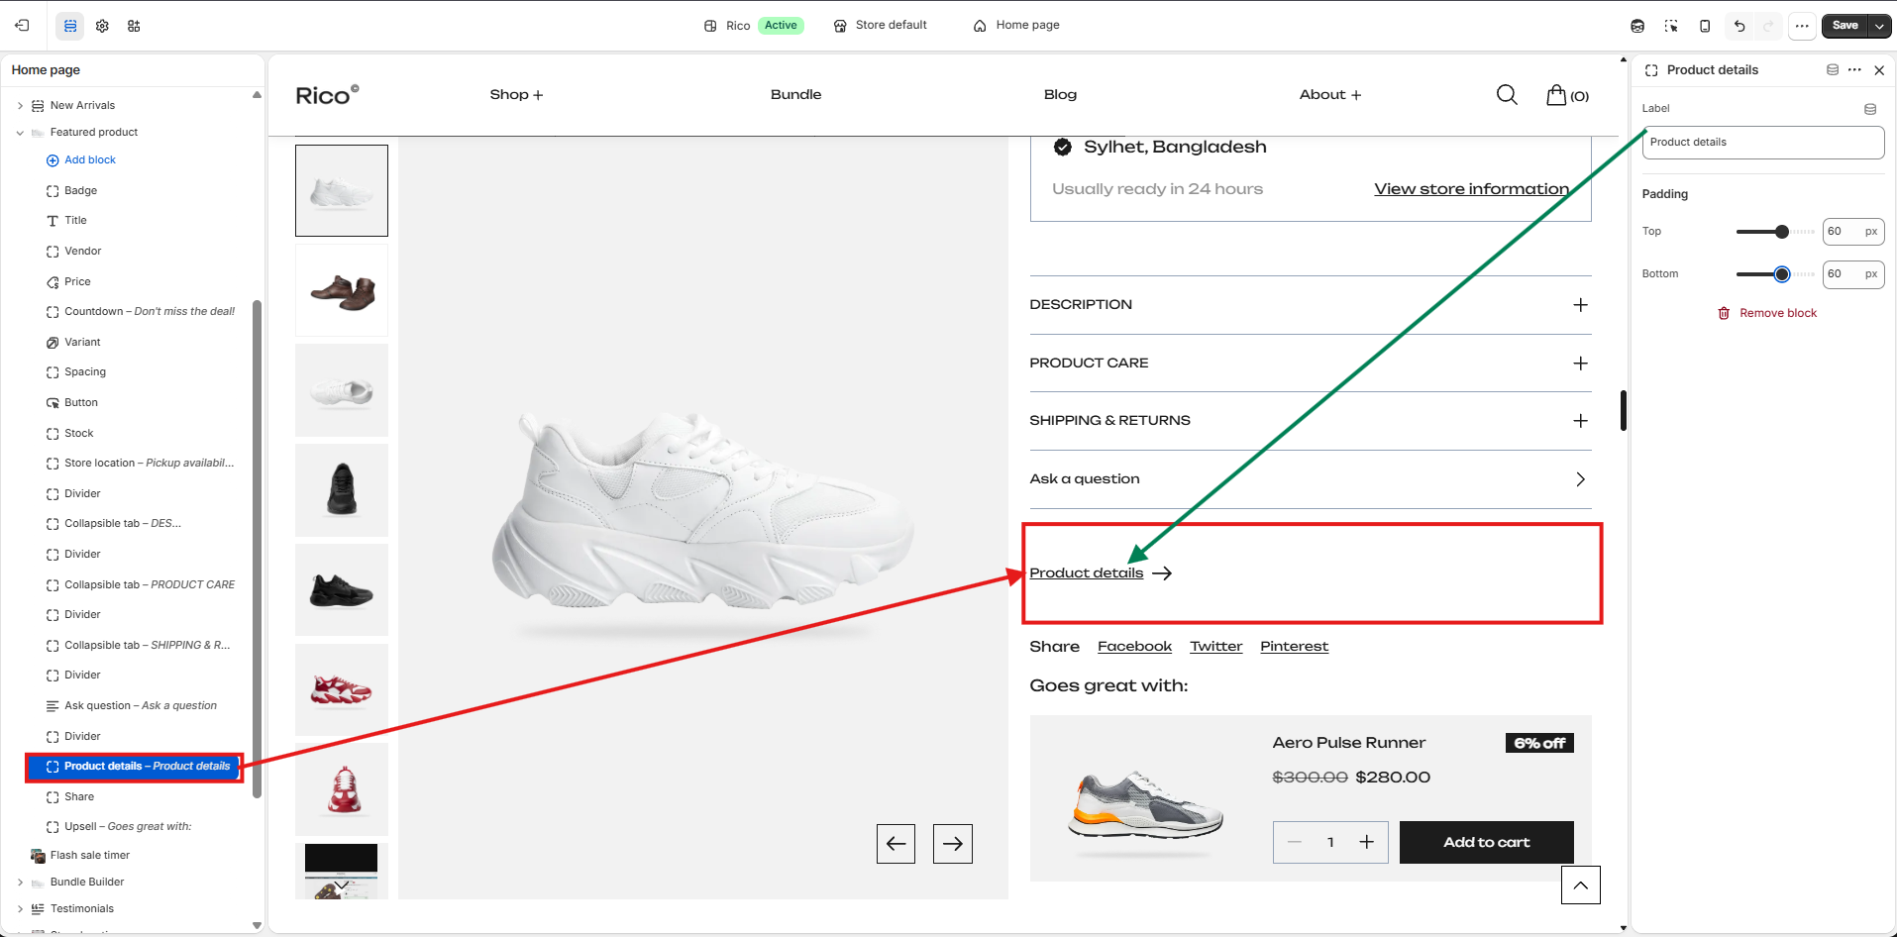Select the Store location – Pickup availability block
1897x937 pixels.
tap(149, 464)
